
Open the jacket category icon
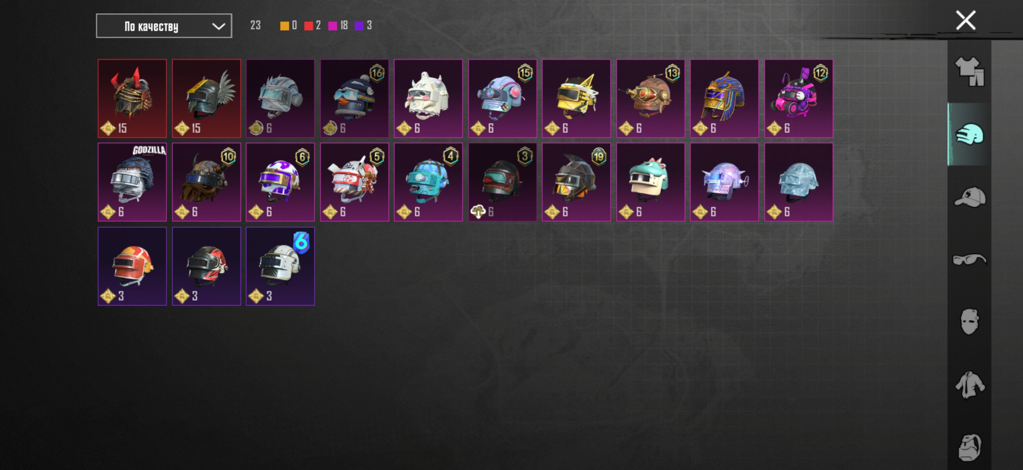[x=970, y=384]
